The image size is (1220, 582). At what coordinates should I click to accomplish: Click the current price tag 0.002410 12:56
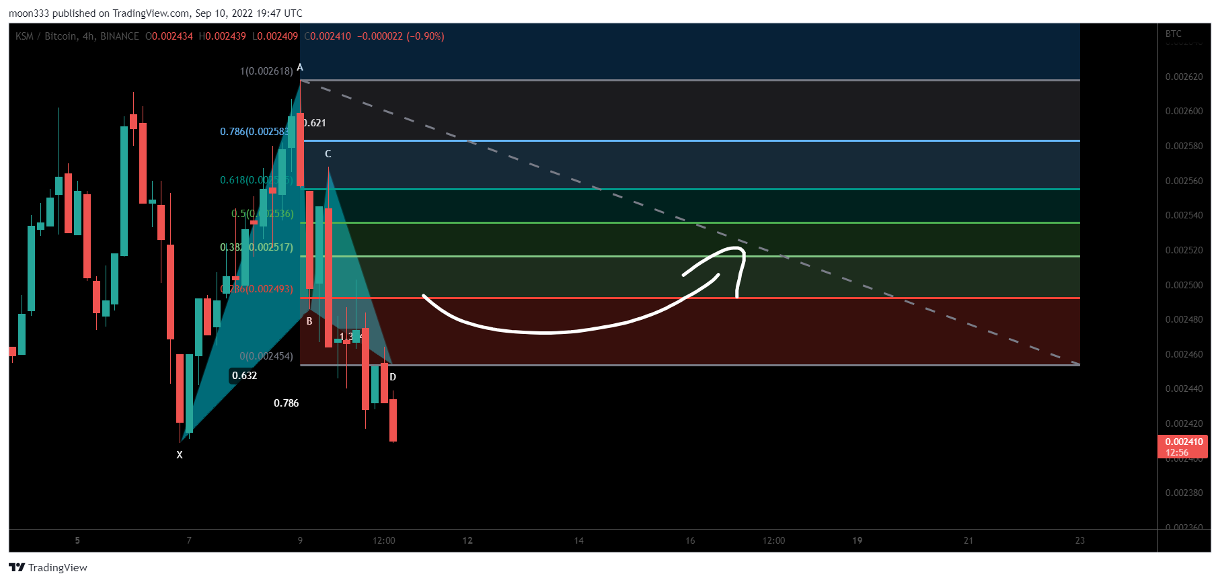pyautogui.click(x=1183, y=447)
